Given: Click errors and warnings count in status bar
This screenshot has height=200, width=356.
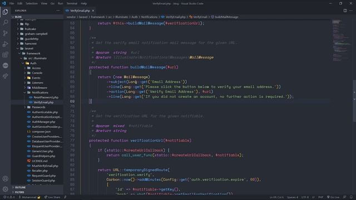Looking at the screenshot, I should [9, 197].
